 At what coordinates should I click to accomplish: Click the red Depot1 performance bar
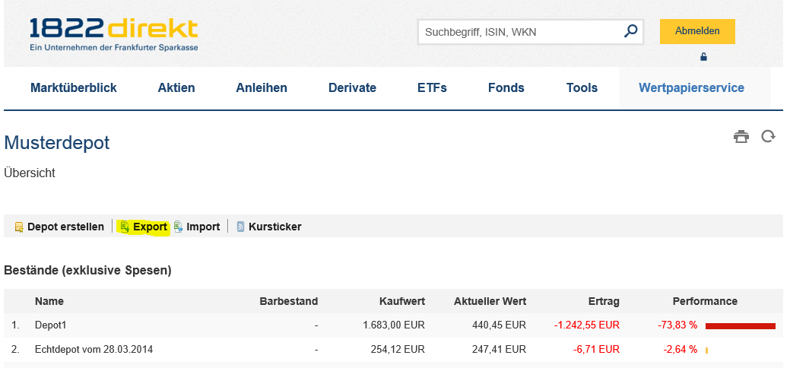740,325
